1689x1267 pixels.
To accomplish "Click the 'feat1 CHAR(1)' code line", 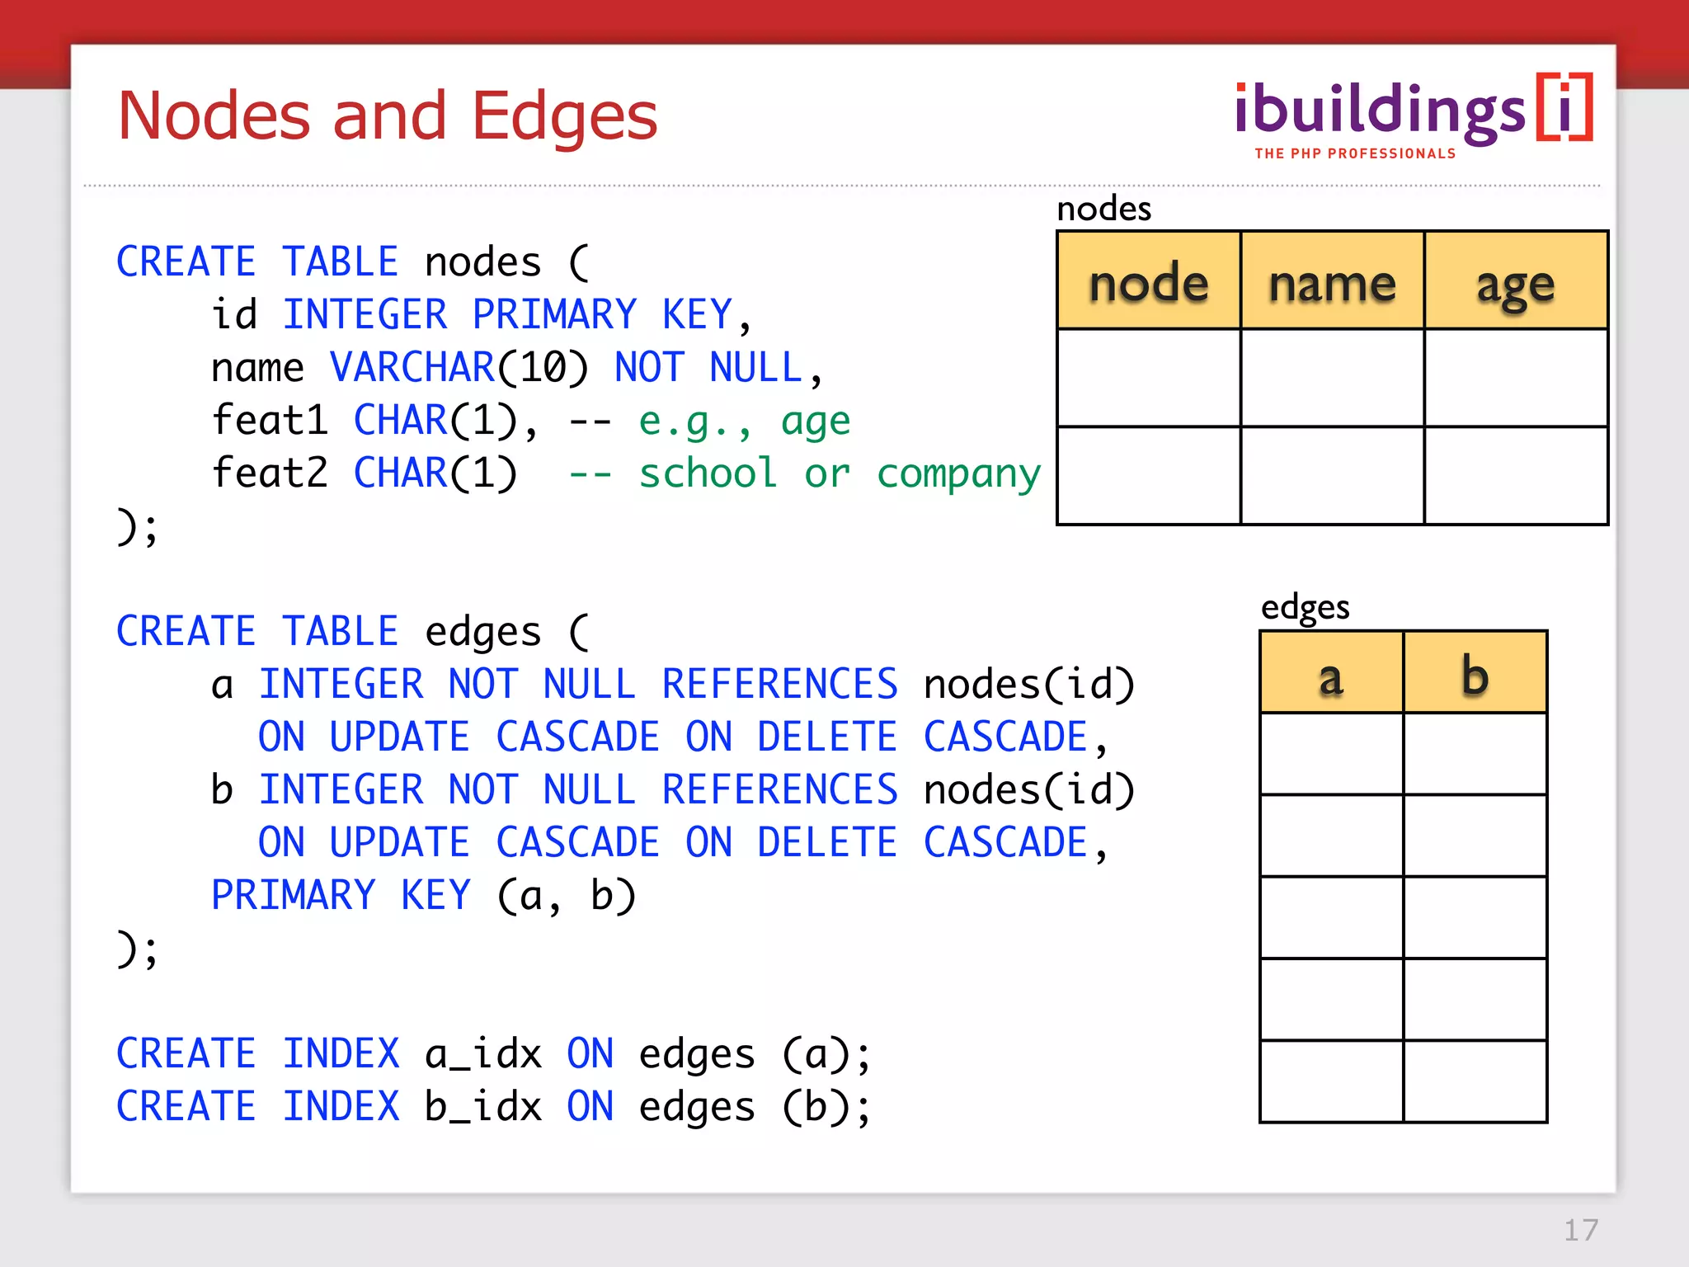I will tap(375, 421).
